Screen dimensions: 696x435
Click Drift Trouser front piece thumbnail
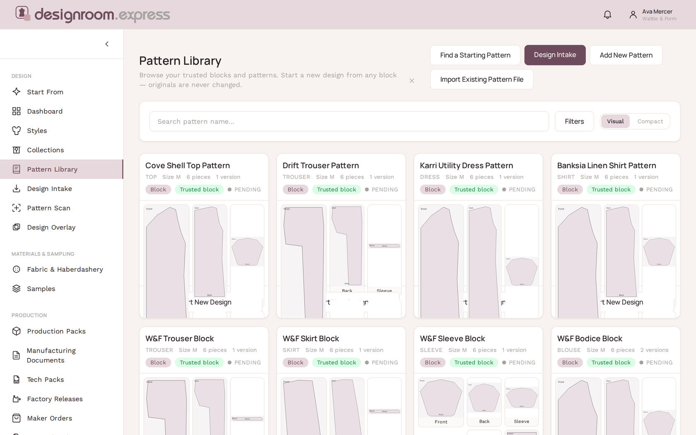click(x=304, y=261)
